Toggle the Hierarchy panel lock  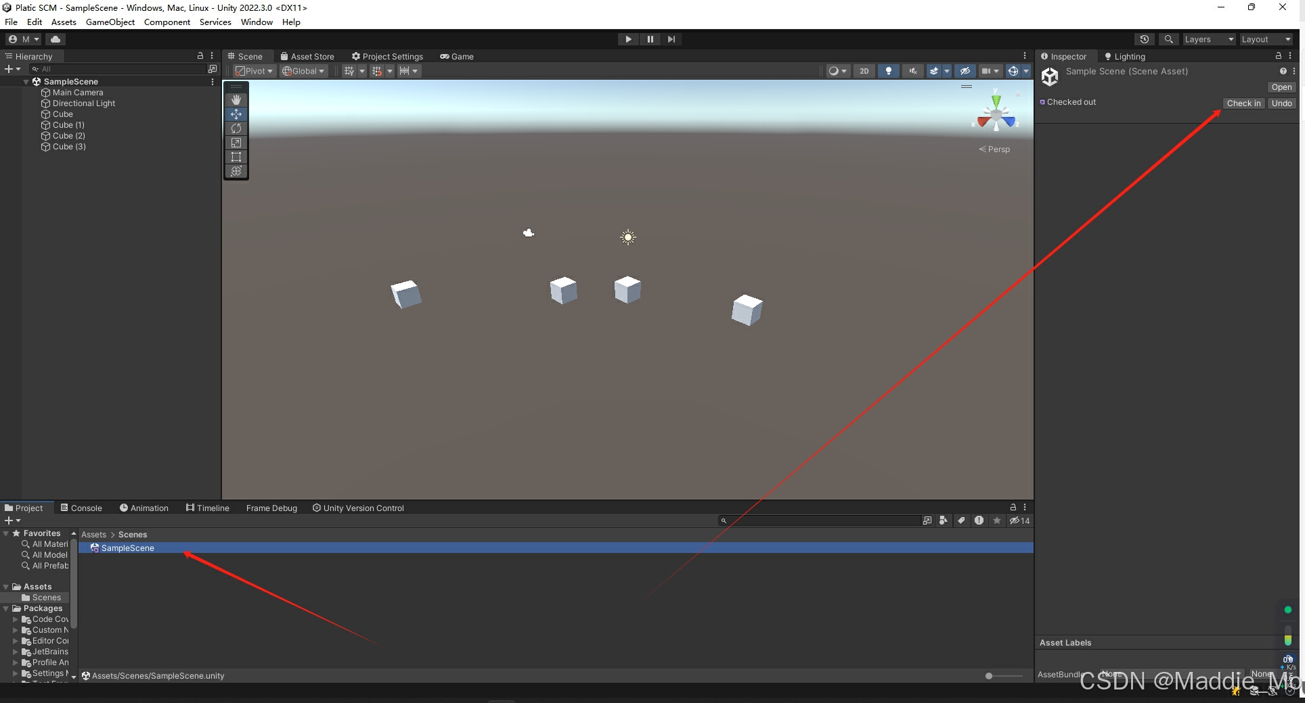[x=200, y=56]
